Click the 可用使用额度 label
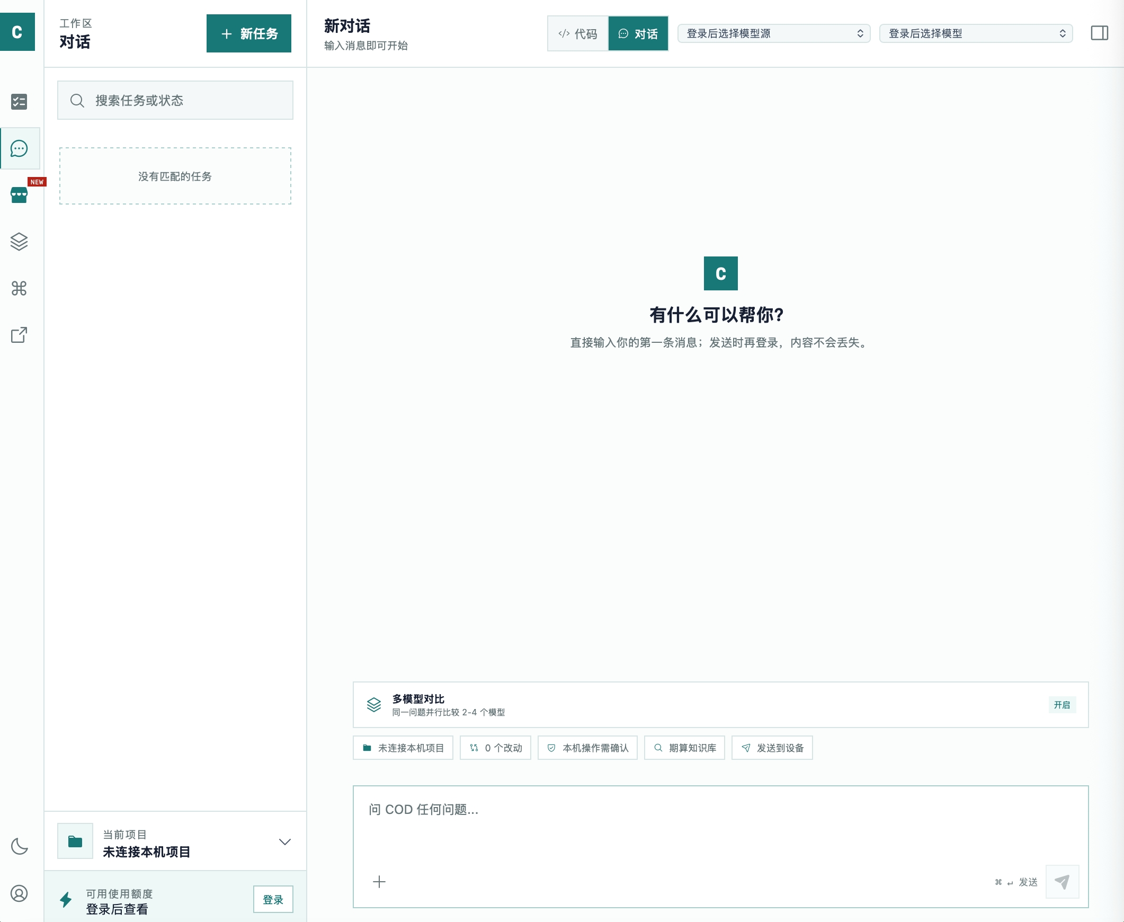1124x922 pixels. (x=120, y=893)
